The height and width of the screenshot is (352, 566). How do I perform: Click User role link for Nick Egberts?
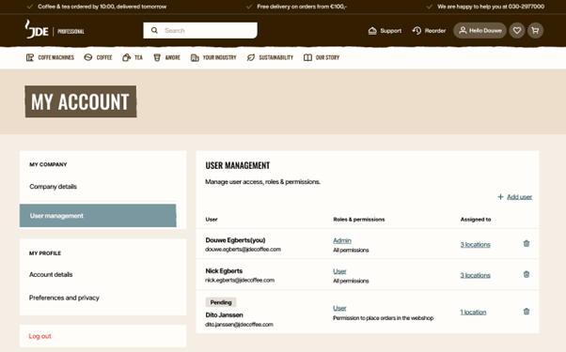[339, 271]
